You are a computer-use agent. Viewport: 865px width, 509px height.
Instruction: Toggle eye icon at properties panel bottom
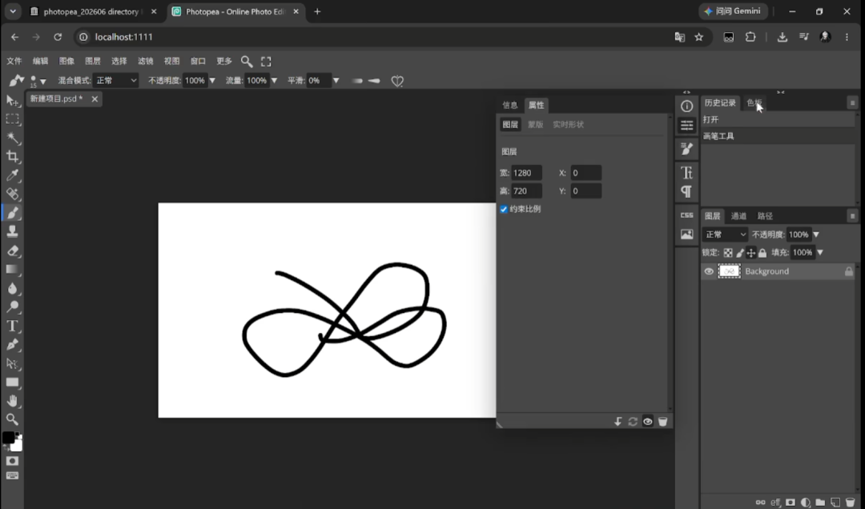point(648,421)
